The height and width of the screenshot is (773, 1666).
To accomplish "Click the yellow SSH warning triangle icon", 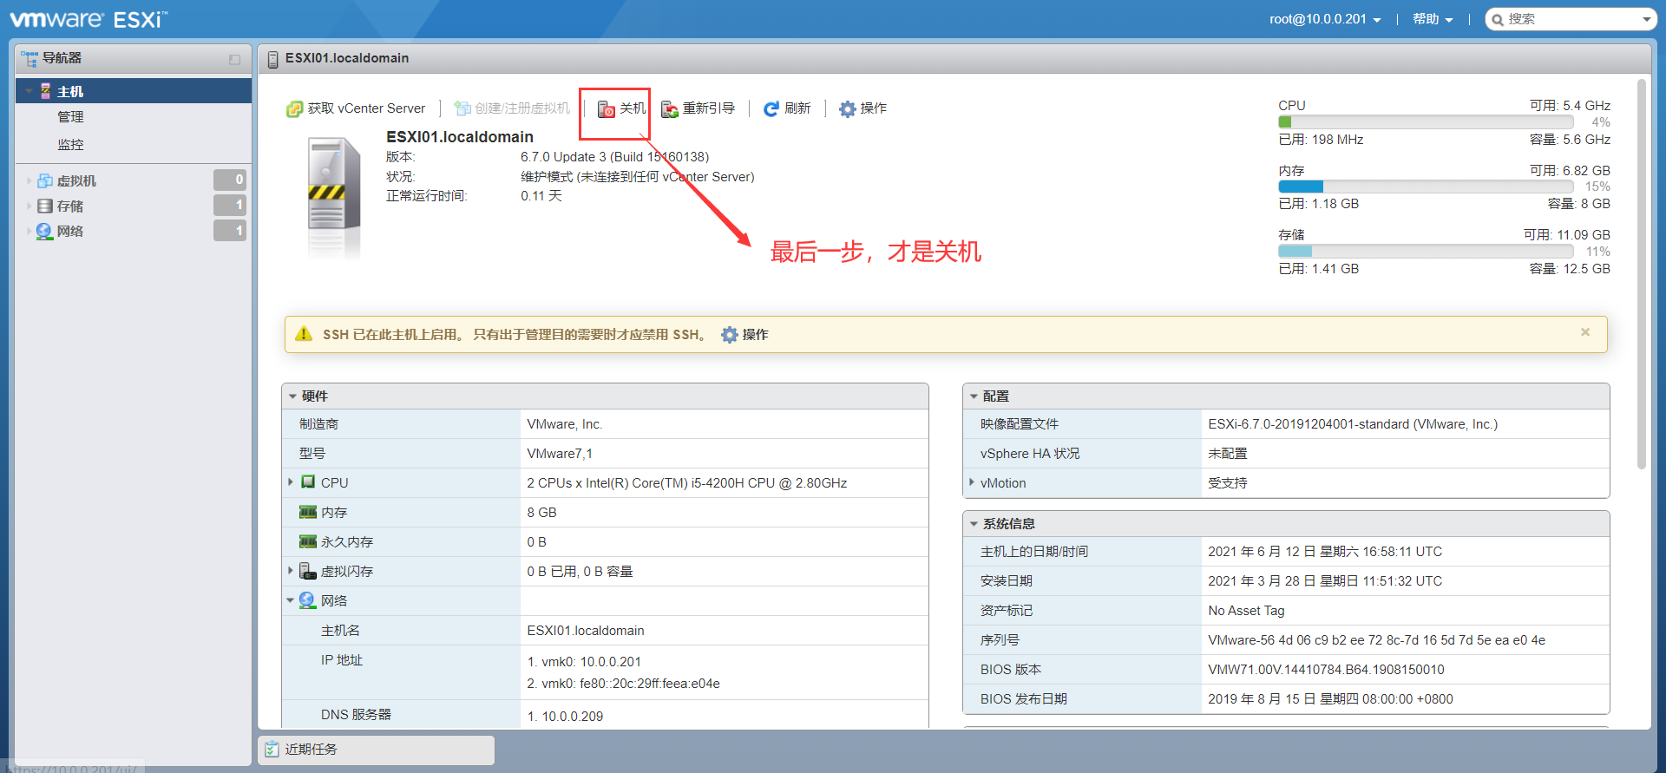I will pyautogui.click(x=304, y=334).
